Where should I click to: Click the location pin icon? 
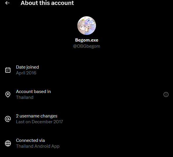8,94
